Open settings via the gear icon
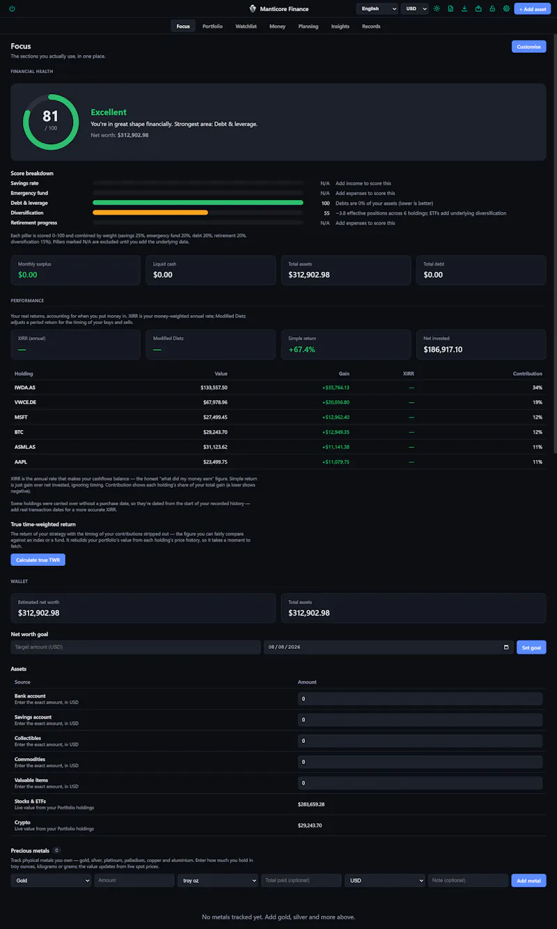This screenshot has width=557, height=929. 506,9
